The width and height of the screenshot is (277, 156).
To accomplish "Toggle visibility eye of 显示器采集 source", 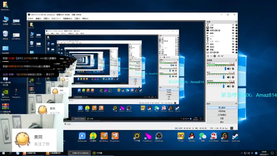I will point(233,52).
